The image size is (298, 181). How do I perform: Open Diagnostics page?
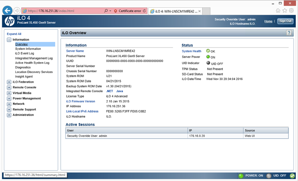point(23,67)
